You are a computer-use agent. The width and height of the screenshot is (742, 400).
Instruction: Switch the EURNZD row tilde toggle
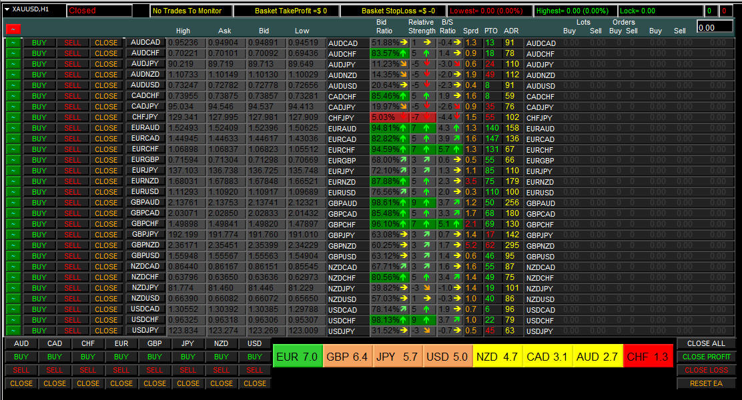13,181
